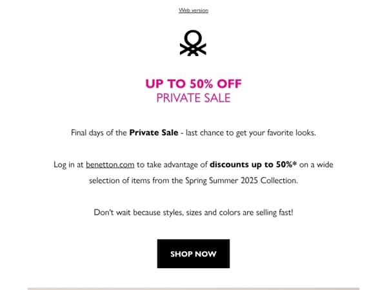Click the 'Final days of the' phrase

tap(99, 133)
